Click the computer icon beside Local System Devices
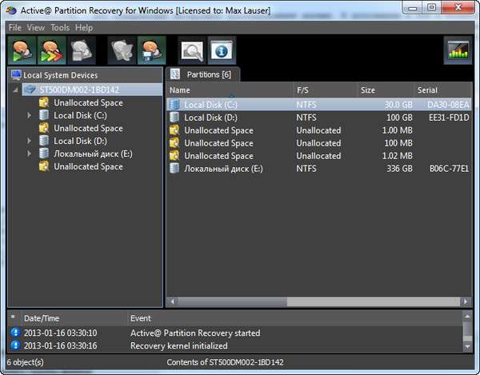The height and width of the screenshot is (375, 480). 16,75
